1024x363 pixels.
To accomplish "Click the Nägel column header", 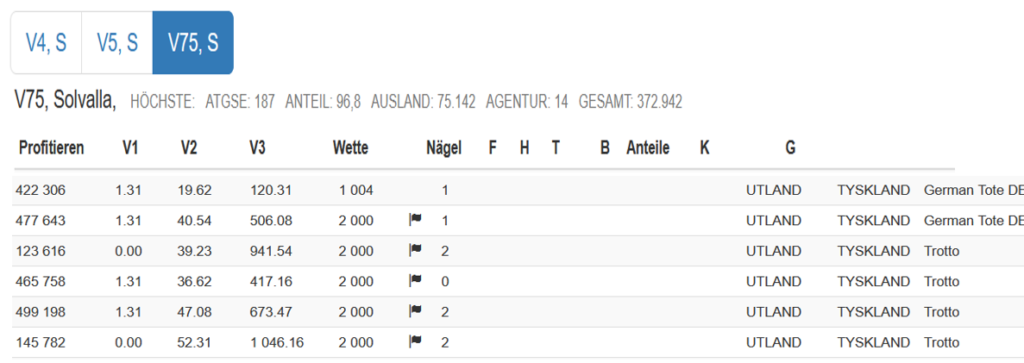I will [444, 148].
